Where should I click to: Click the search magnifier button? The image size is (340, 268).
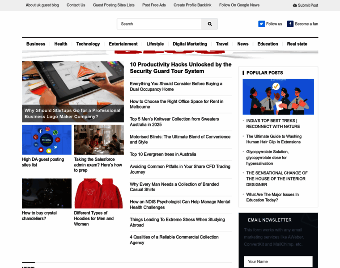pos(209,24)
